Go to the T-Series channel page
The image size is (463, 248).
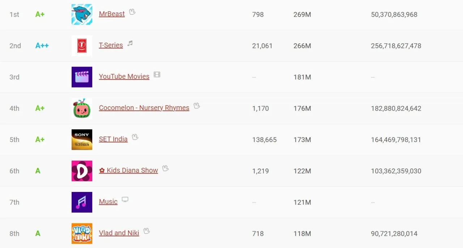click(x=111, y=45)
